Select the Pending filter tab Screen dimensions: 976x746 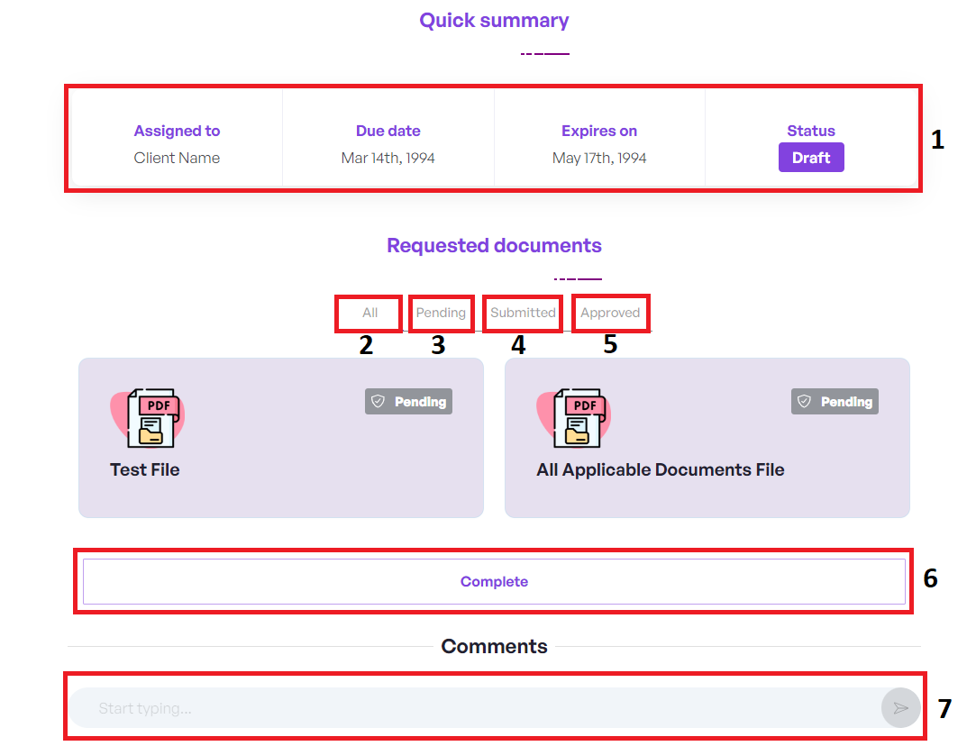click(441, 313)
